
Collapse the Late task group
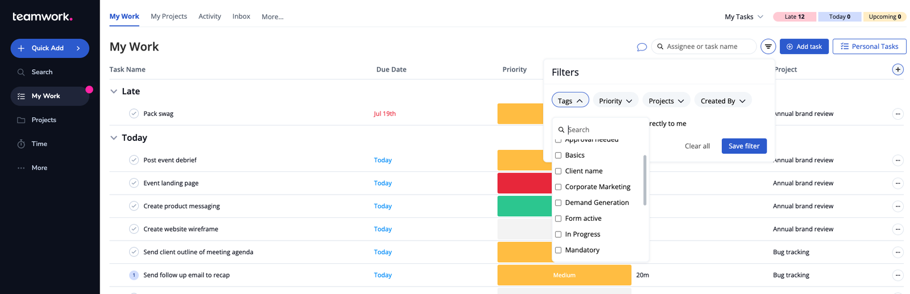click(x=114, y=91)
